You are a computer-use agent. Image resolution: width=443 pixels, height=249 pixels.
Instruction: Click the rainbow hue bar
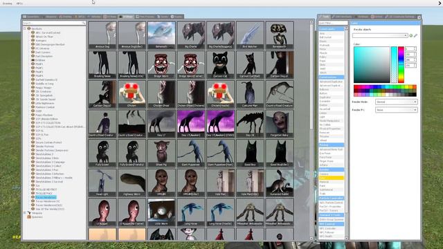[x=401, y=64]
